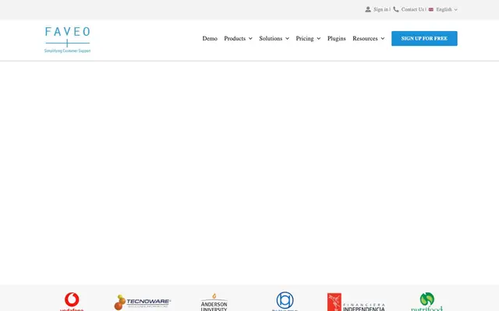
Task: Open the Solutions menu
Action: tap(271, 38)
